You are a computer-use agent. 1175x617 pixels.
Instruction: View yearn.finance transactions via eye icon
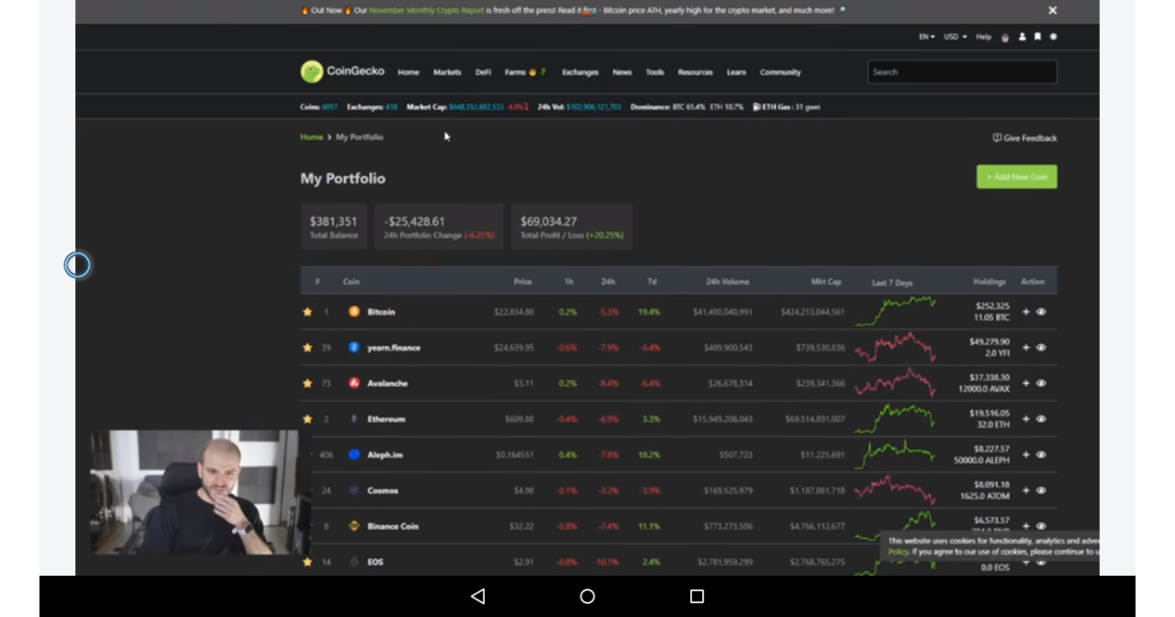point(1041,348)
